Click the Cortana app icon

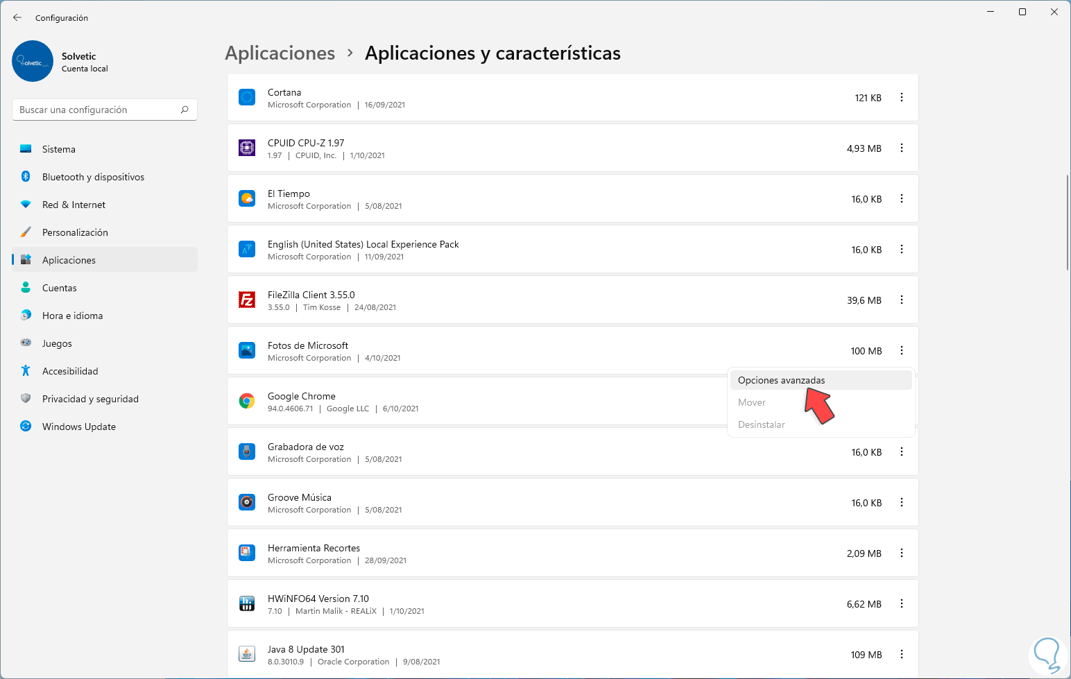coord(247,97)
